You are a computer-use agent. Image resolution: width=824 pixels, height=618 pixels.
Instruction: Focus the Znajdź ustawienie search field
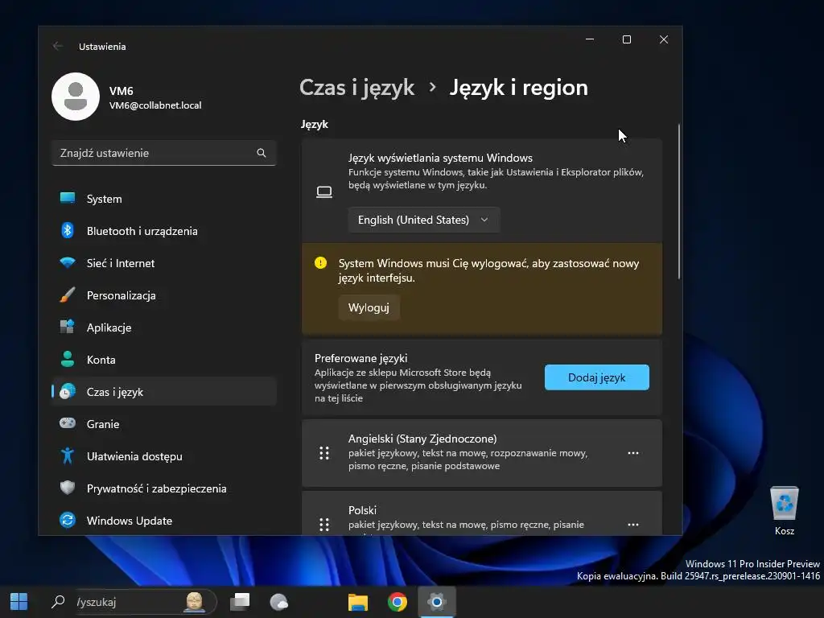pos(164,153)
